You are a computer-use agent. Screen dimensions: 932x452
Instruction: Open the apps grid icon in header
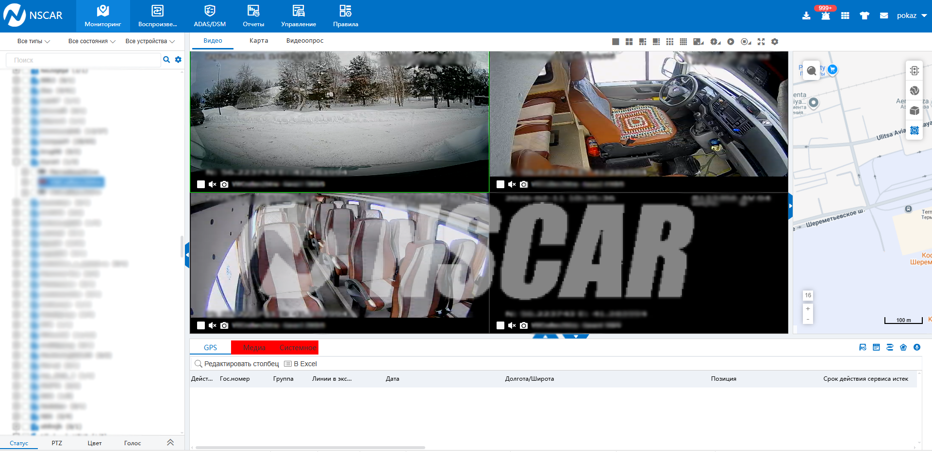point(845,16)
